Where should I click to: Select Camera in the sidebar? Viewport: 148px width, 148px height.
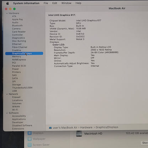pos(16,28)
